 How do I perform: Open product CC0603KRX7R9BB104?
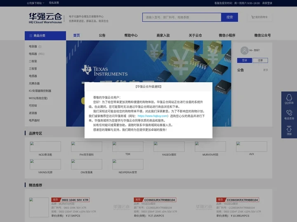coord(242,200)
